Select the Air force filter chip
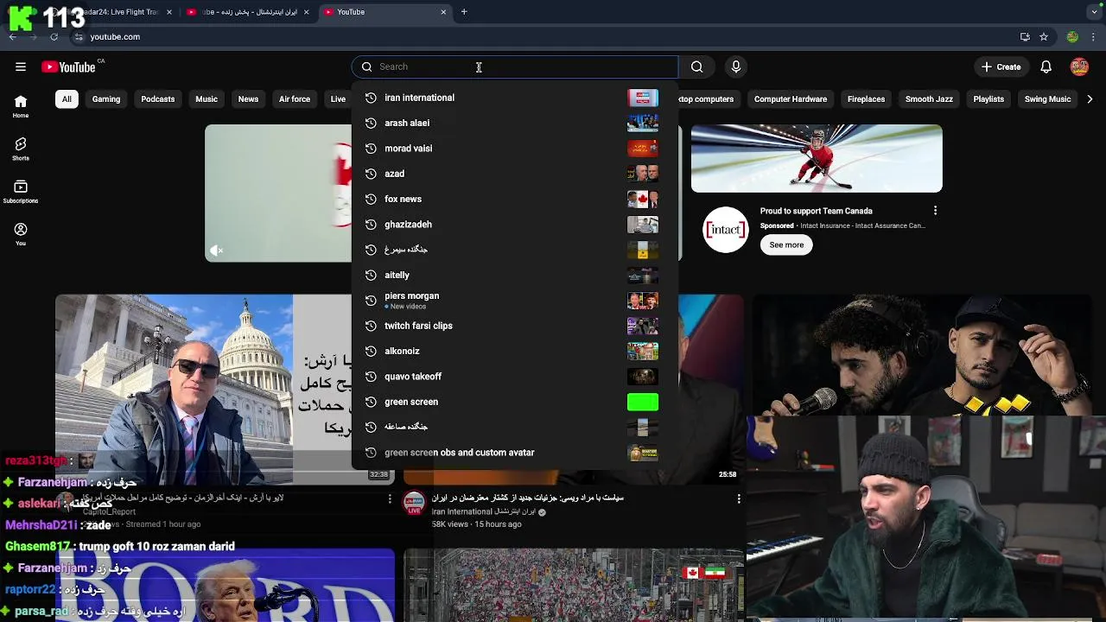The image size is (1106, 622). (295, 99)
